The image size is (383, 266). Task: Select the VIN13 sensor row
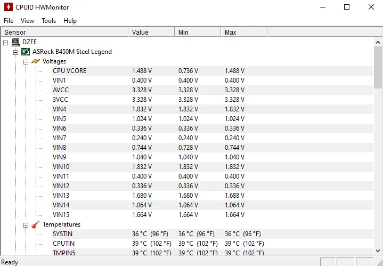pyautogui.click(x=213, y=195)
